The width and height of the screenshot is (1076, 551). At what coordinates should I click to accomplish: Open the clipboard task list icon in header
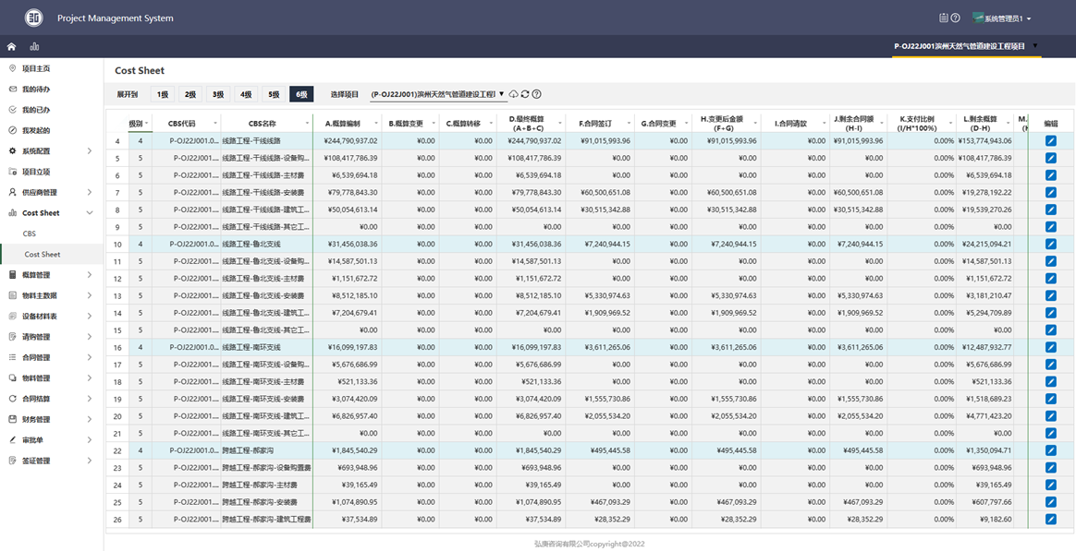944,18
